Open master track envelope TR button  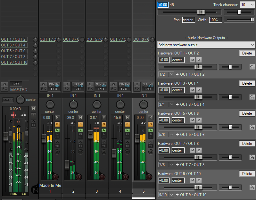point(33,123)
